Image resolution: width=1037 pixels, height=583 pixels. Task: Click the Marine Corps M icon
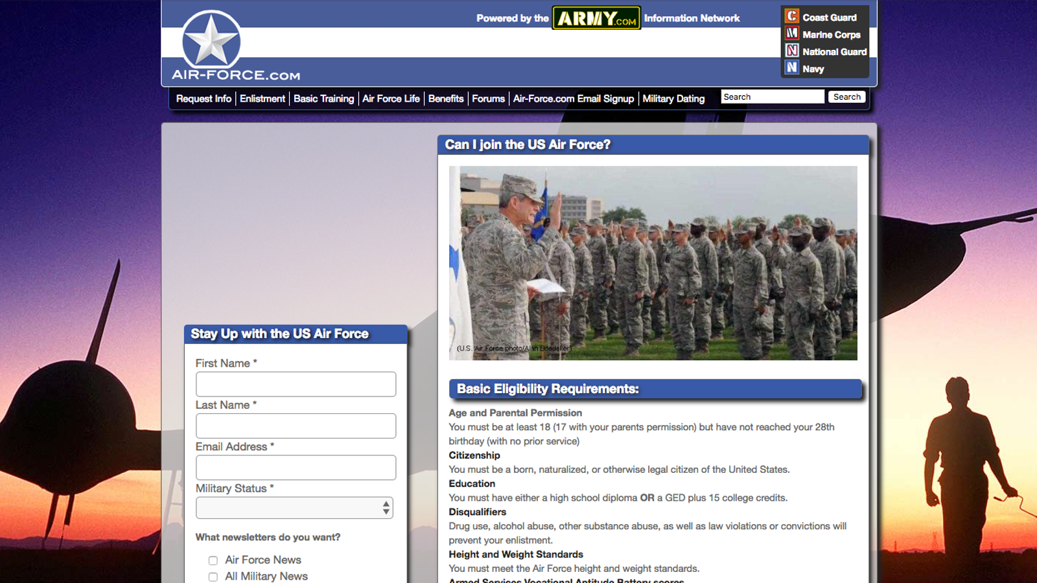click(x=792, y=33)
